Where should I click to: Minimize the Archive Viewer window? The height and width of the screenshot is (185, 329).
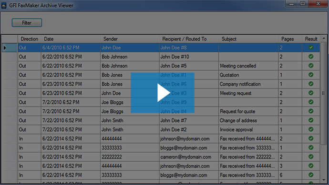tap(291, 4)
